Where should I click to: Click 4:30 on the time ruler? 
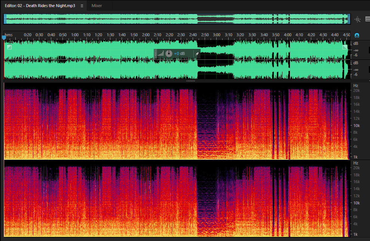(323, 35)
